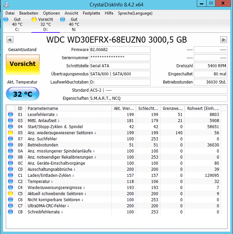The height and width of the screenshot is (234, 233).
Task: Select the UltraDMA-CRC-Fehler parameter name
Action: pos(48,206)
